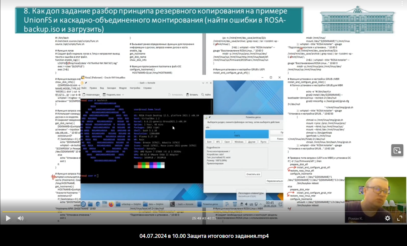
Task: Click Копировать in Konsole toolbar
Action: point(176,95)
